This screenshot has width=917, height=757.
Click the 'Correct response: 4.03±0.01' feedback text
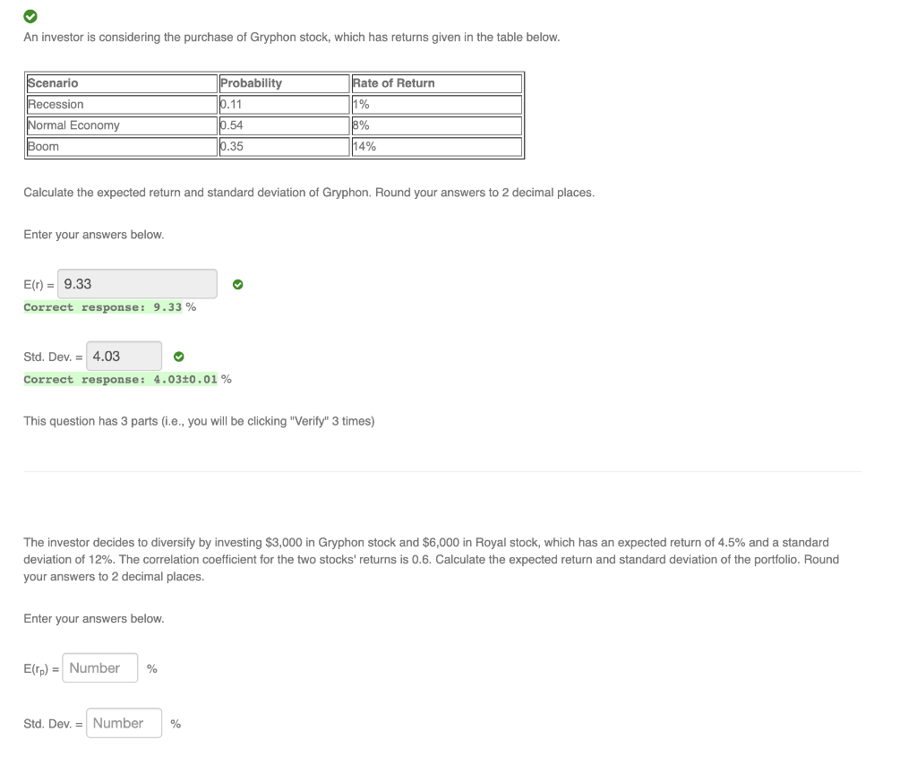[x=121, y=379]
